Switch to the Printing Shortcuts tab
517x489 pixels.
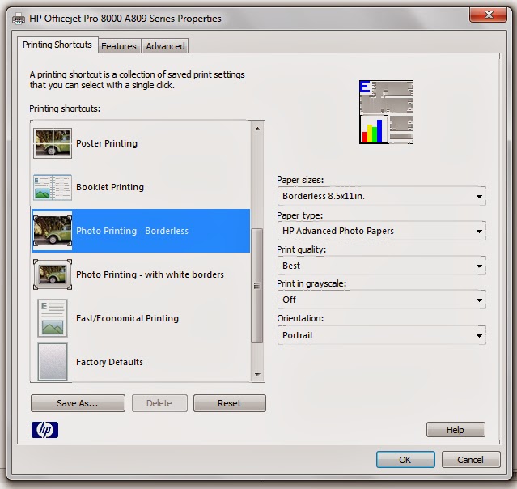pyautogui.click(x=57, y=45)
